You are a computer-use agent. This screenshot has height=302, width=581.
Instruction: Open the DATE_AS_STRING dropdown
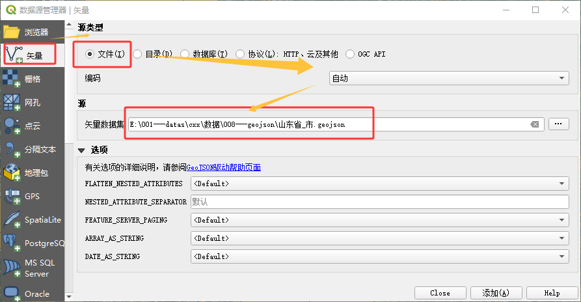point(380,256)
